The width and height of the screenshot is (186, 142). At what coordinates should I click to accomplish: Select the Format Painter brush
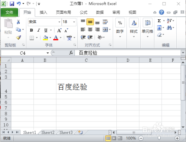point(19,38)
